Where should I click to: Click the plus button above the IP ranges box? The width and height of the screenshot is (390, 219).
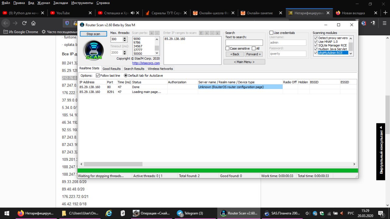(207, 33)
